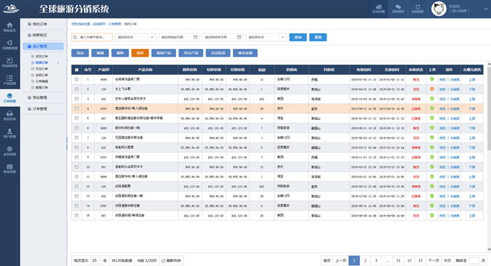Click the 在线充值 icon in header

tap(378, 9)
